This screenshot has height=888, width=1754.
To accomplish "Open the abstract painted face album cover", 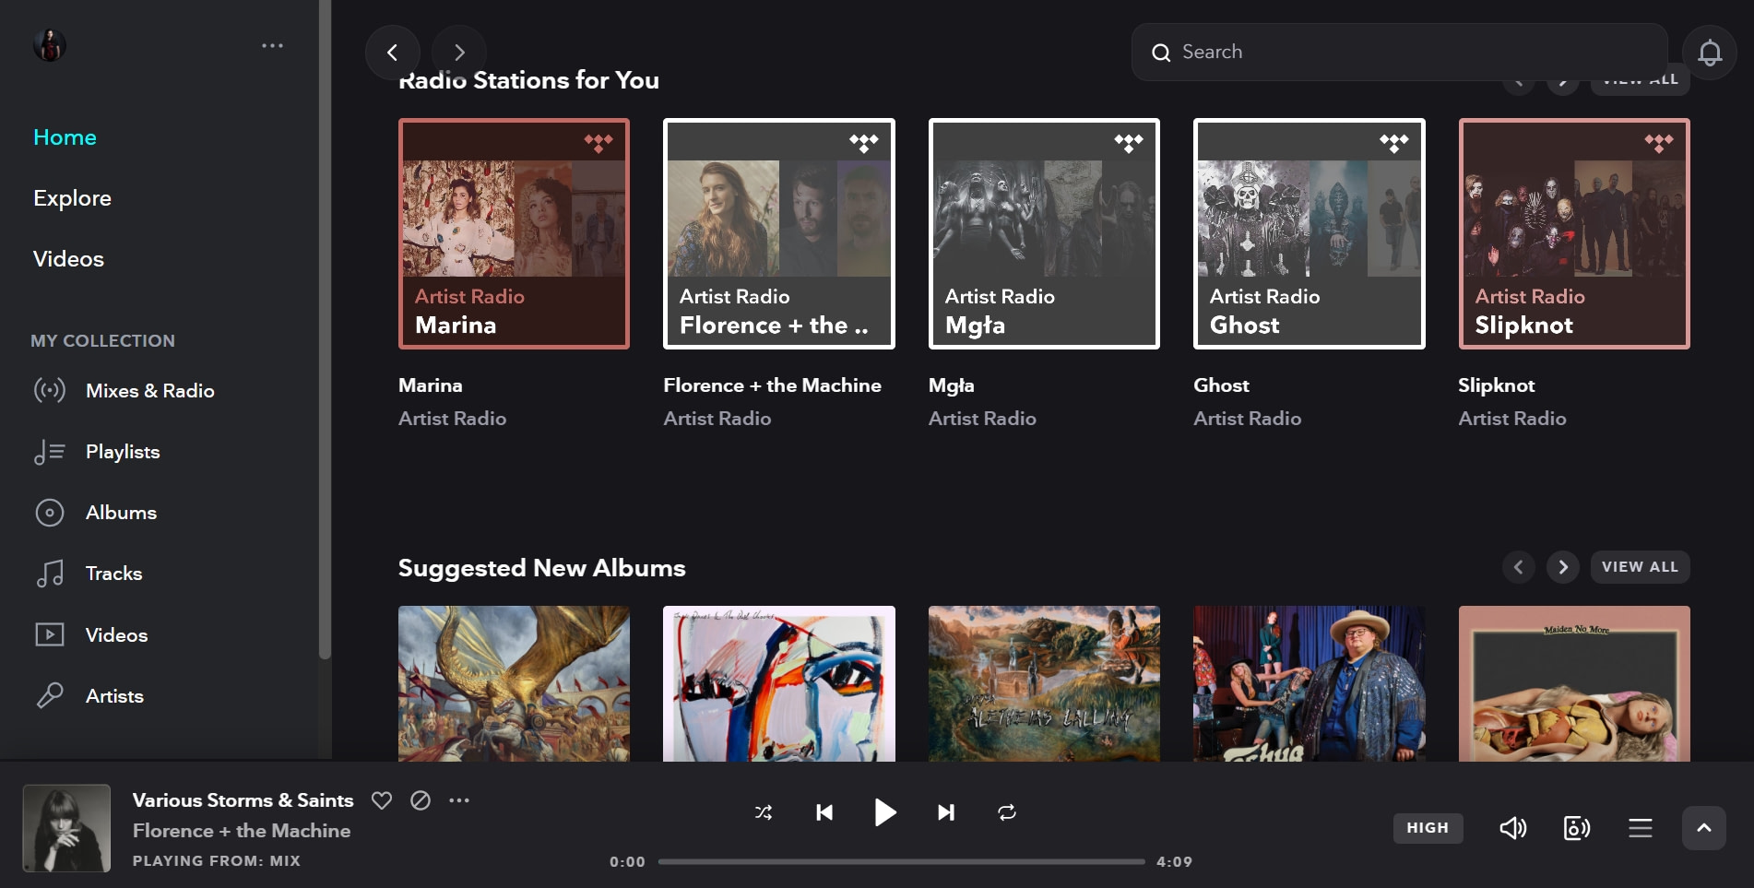I will point(779,683).
